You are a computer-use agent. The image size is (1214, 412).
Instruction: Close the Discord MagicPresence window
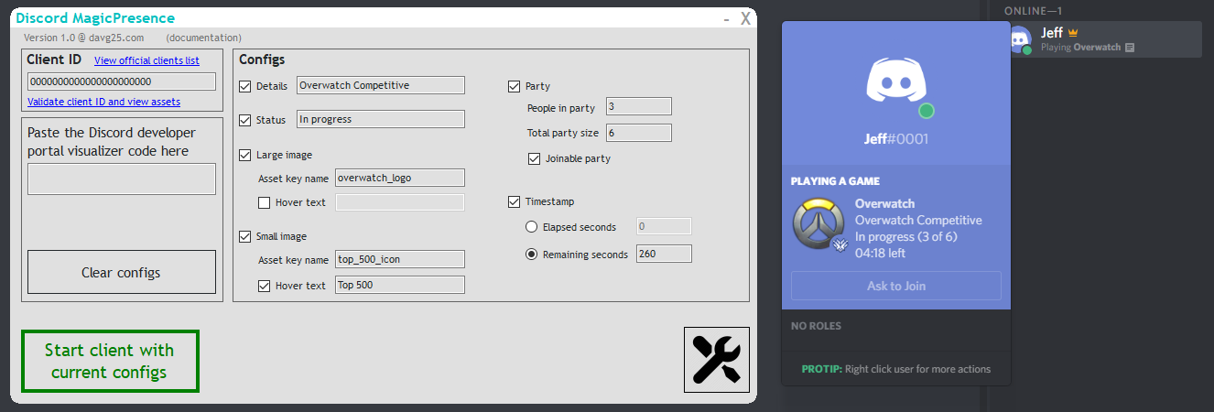746,17
